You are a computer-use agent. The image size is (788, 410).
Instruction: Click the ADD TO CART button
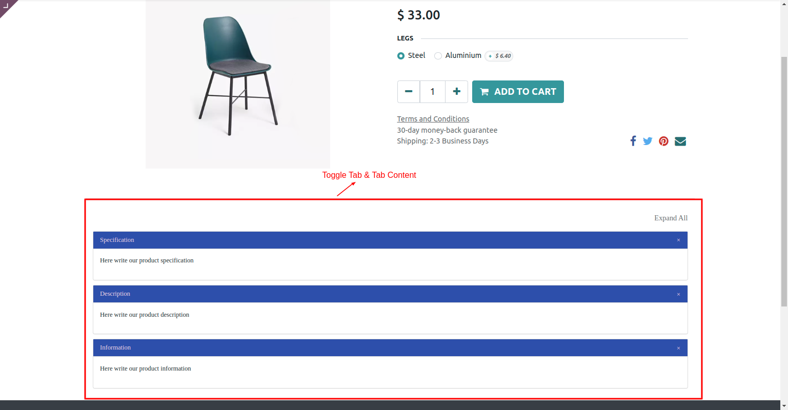click(518, 92)
